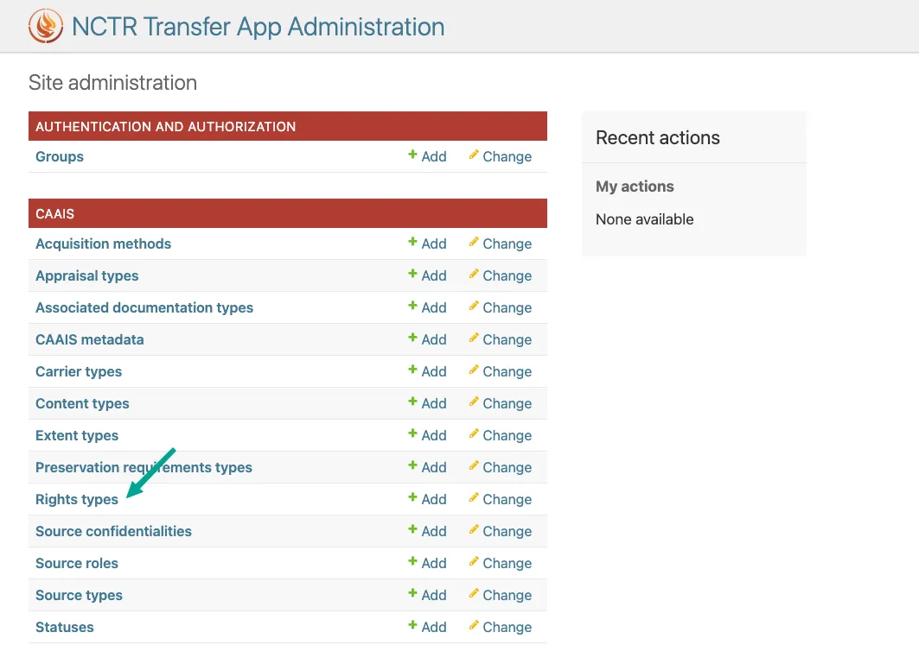This screenshot has height=664, width=919.
Task: Click Change for Rights types
Action: [x=507, y=499]
